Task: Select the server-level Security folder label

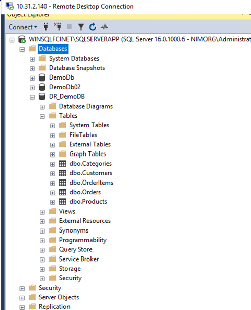Action: pos(50,288)
